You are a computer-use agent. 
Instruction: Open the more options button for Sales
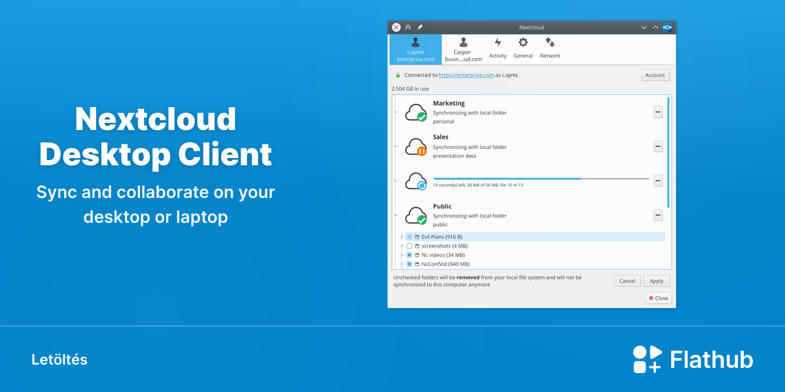(x=658, y=146)
